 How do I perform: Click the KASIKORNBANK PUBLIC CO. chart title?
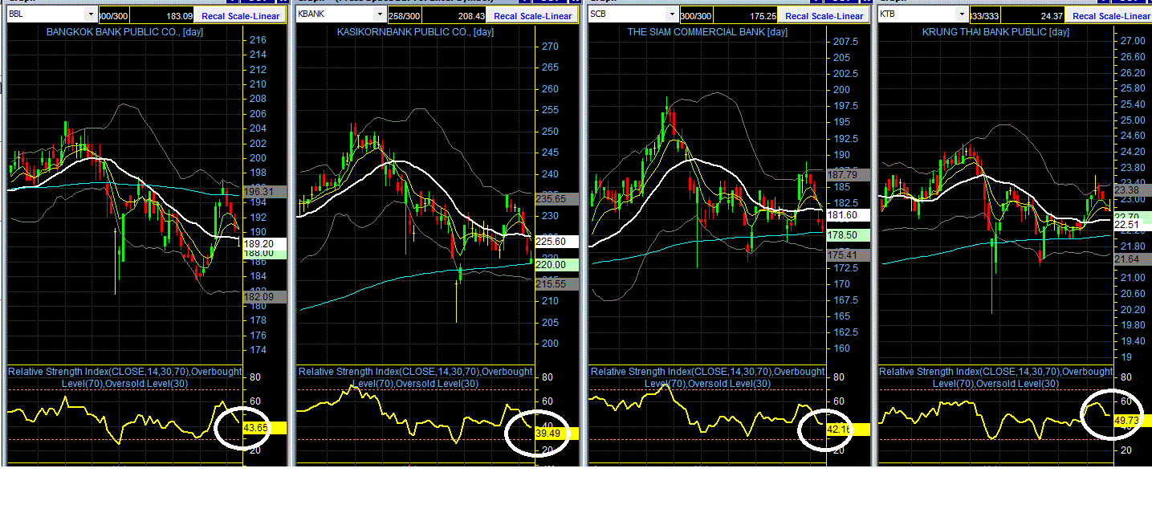pyautogui.click(x=414, y=32)
